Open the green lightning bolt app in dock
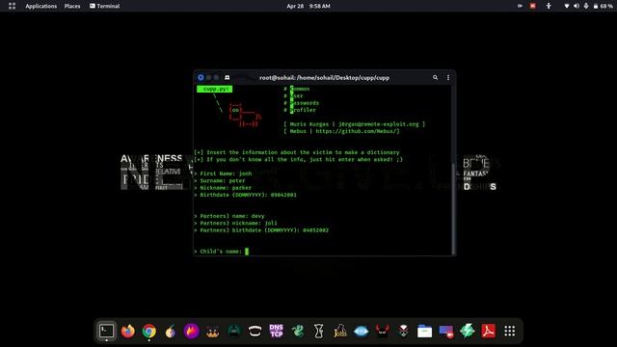Image resolution: width=617 pixels, height=347 pixels. 467,331
